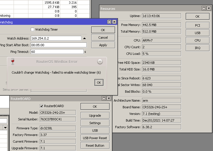Enable the Watchdog Timer checkbox

point(32,29)
